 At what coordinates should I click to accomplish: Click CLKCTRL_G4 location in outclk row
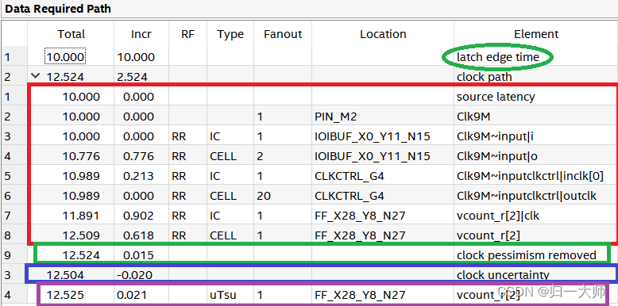point(350,196)
